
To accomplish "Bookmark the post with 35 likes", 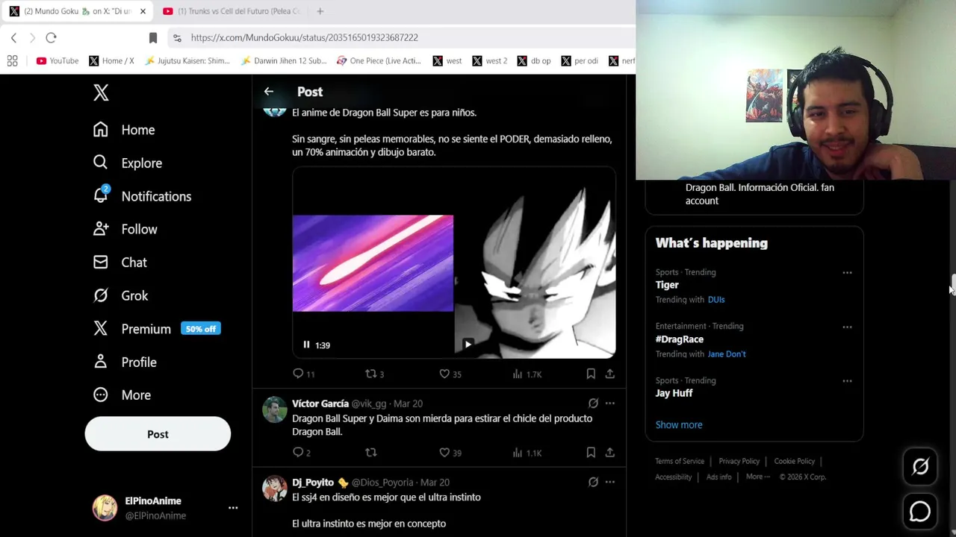I will 591,374.
